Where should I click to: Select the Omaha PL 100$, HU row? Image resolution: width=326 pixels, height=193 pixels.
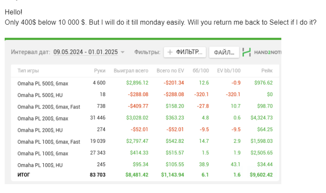tap(39, 165)
